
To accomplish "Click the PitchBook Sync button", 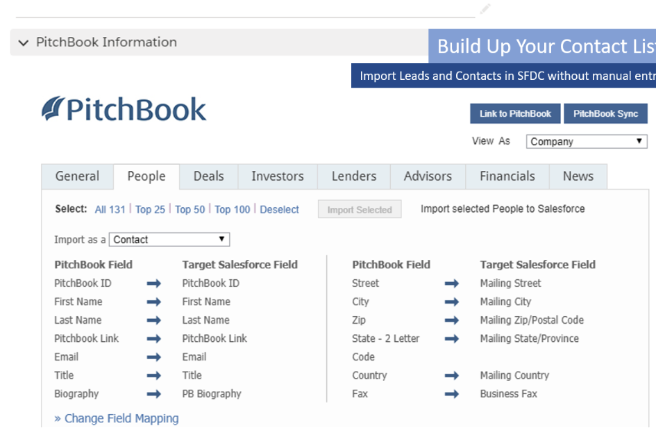I will click(605, 113).
